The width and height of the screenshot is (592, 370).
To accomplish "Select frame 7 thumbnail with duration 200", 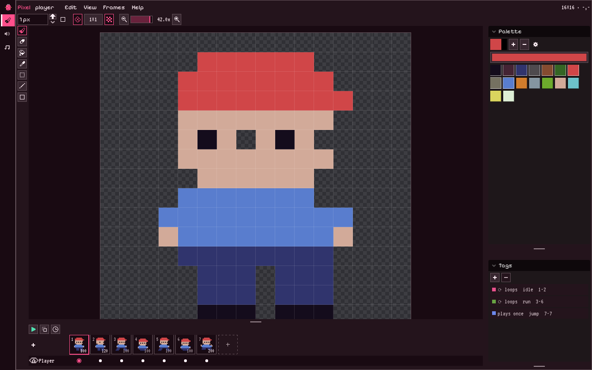I will (x=207, y=345).
